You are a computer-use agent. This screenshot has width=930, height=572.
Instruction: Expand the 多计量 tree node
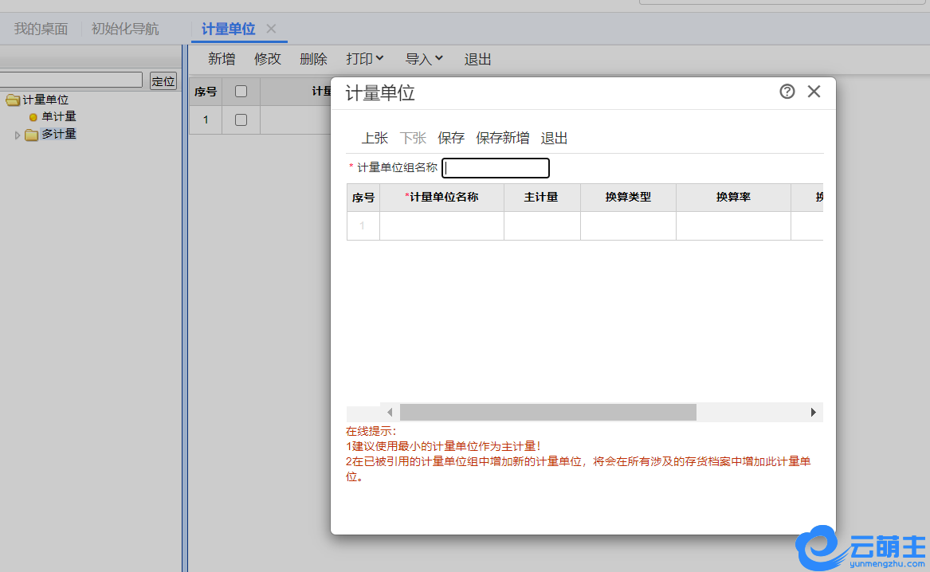[18, 135]
